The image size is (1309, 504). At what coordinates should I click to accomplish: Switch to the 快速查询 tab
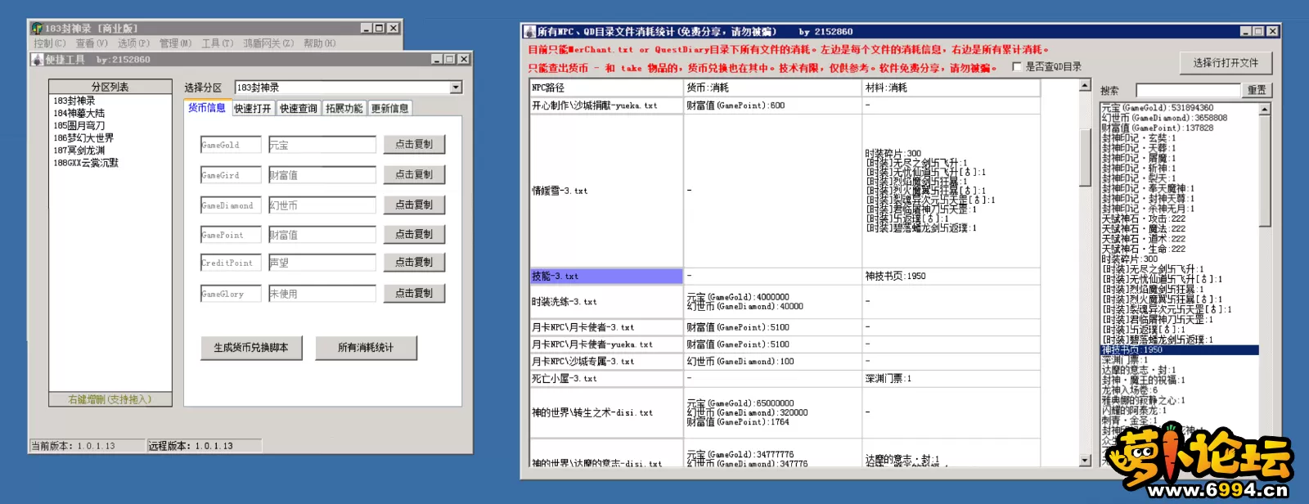pyautogui.click(x=298, y=109)
